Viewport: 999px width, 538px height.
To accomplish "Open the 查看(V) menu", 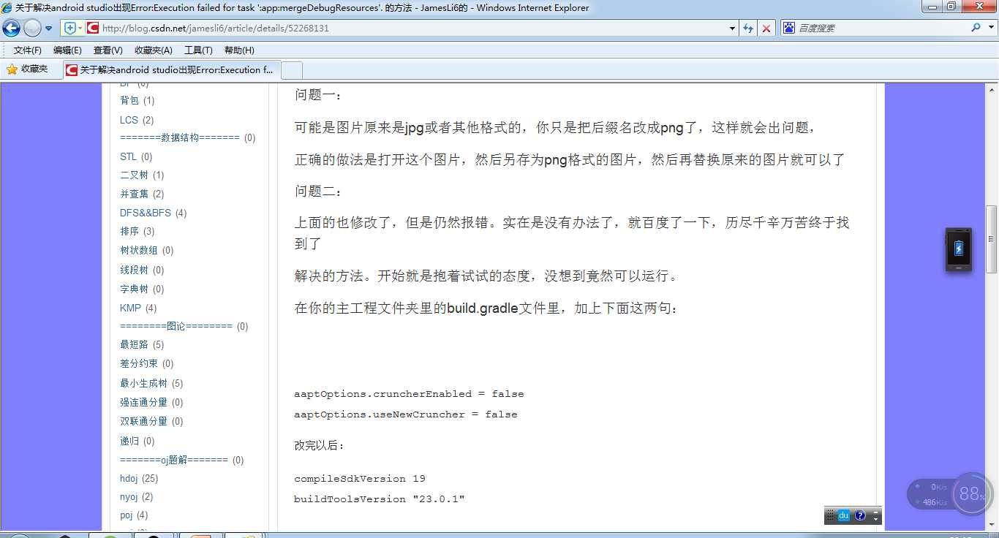I will 108,50.
